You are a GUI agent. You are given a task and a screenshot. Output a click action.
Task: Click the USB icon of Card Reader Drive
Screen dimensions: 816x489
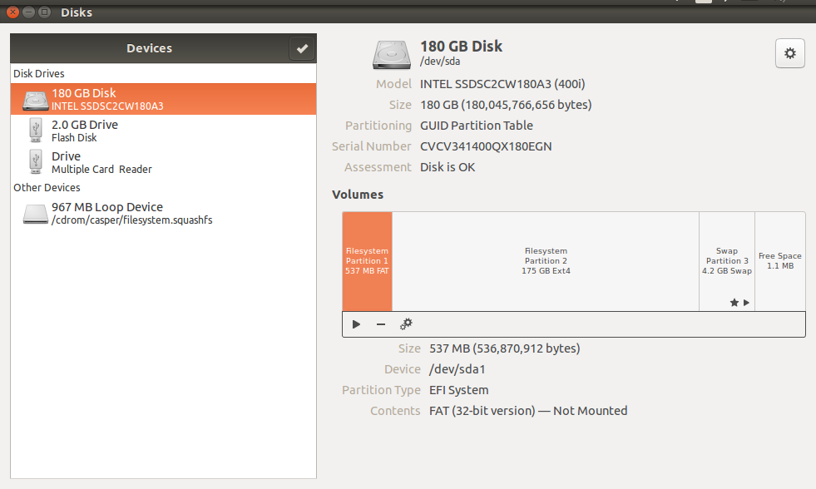[36, 162]
